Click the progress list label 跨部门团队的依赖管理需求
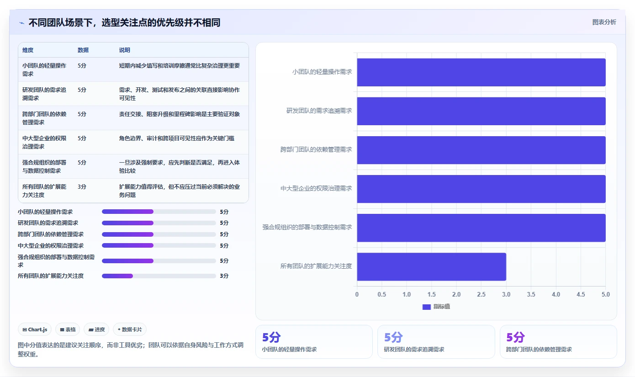This screenshot has height=377, width=635. pos(51,234)
